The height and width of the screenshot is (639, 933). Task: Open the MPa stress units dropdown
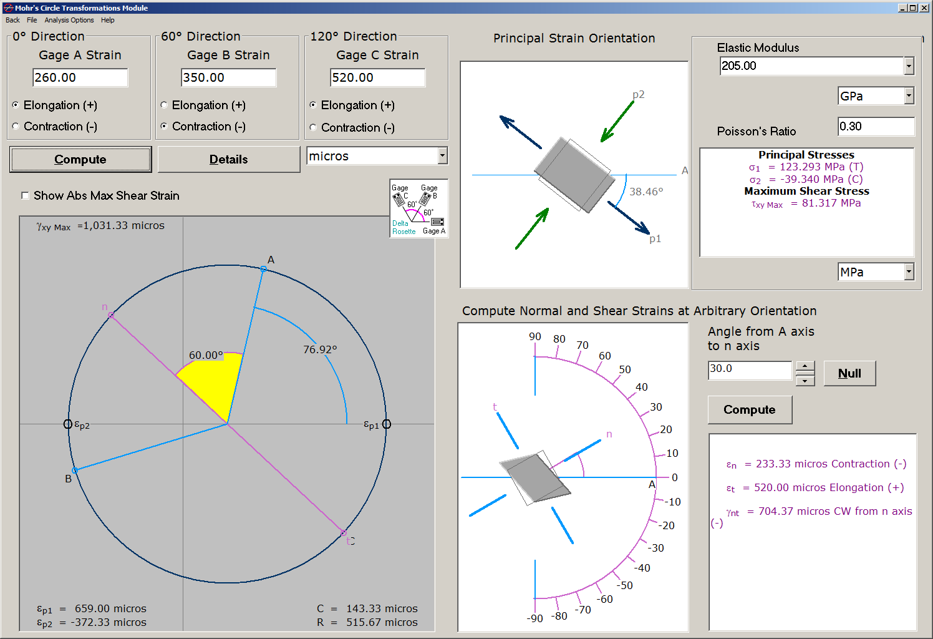[907, 271]
